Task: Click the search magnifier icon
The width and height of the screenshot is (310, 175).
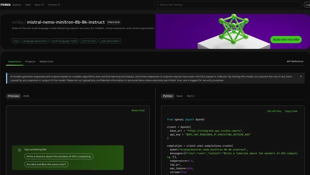Action: (157, 5)
